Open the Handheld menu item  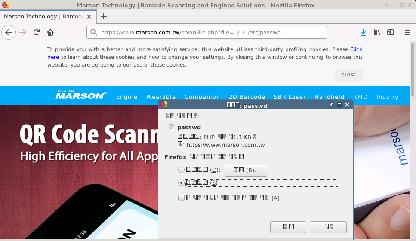click(x=329, y=97)
